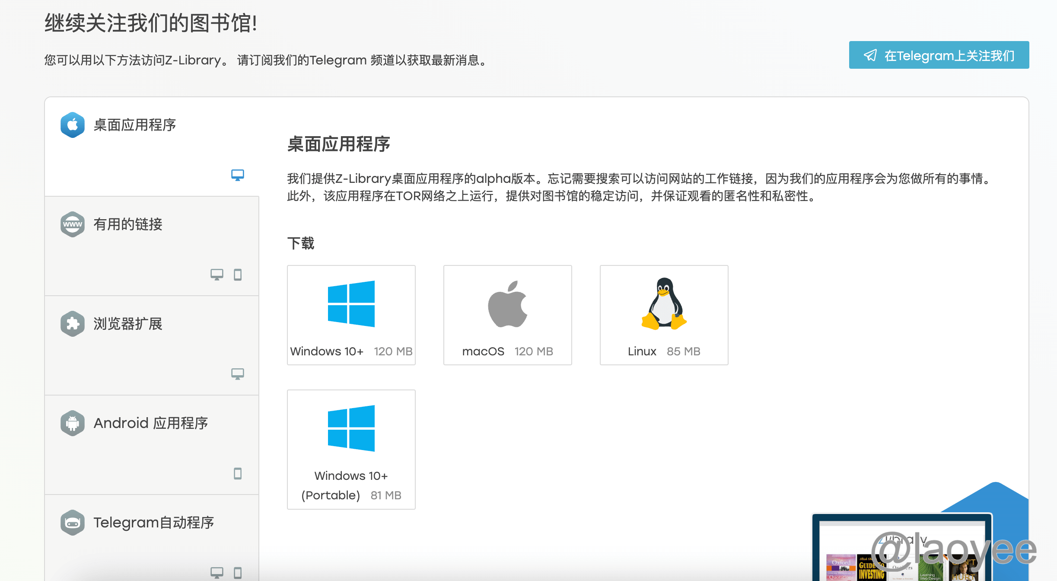Viewport: 1057px width, 581px height.
Task: Download Windows 10+ (Portable) 81 MB
Action: [x=351, y=485]
